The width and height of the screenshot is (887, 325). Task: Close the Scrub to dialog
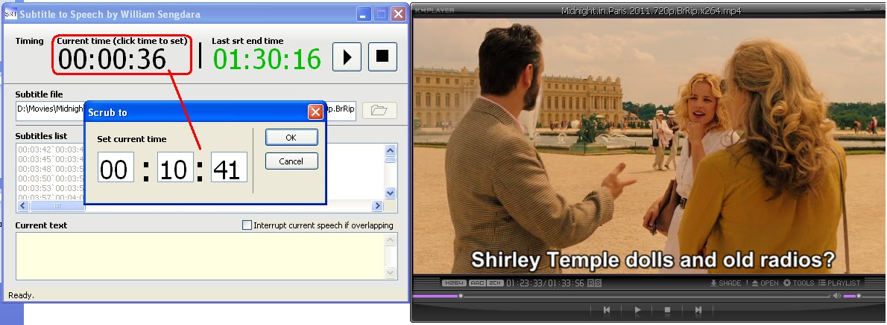tap(315, 112)
